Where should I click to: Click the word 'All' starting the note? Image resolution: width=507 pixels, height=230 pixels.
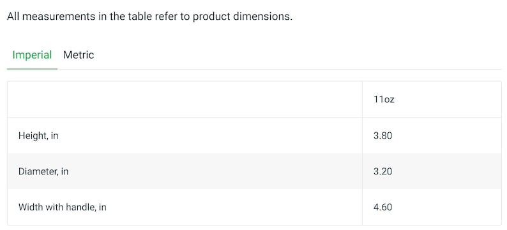coord(13,17)
